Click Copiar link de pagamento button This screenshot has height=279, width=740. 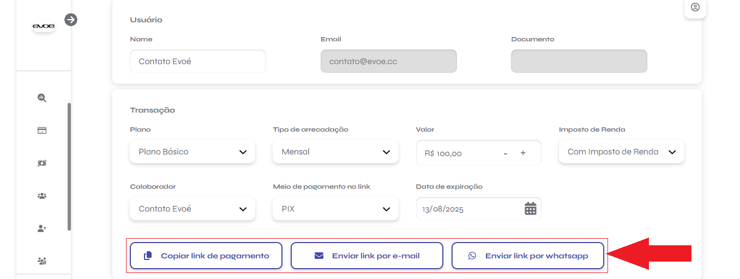tap(206, 256)
